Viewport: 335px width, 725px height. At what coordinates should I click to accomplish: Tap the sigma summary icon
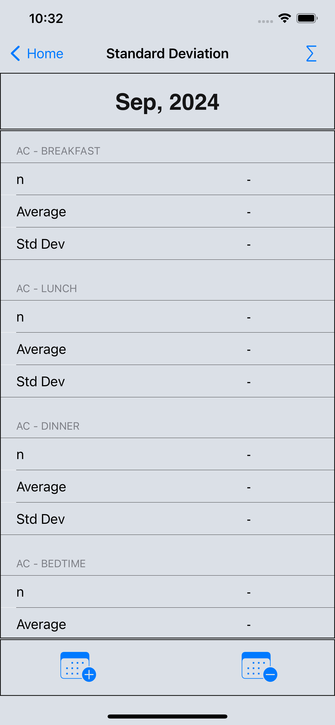pos(311,53)
